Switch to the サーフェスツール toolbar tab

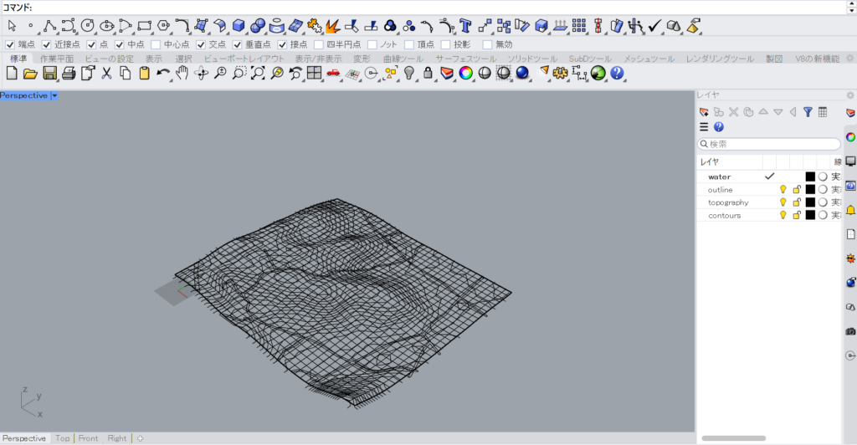[466, 59]
